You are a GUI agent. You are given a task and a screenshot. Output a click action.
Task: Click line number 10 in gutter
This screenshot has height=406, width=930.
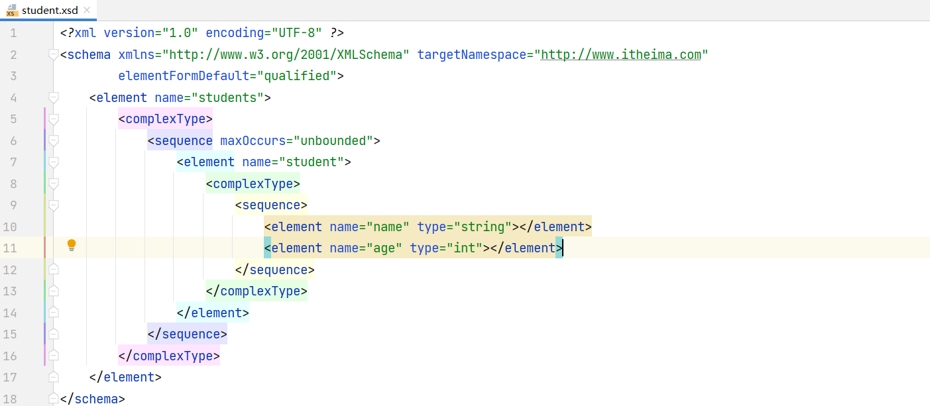click(x=9, y=227)
